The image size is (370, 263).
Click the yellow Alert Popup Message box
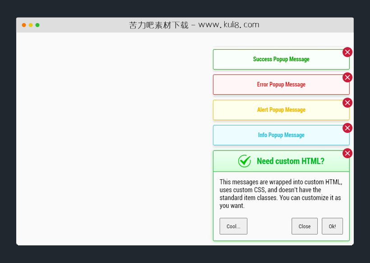tap(281, 110)
